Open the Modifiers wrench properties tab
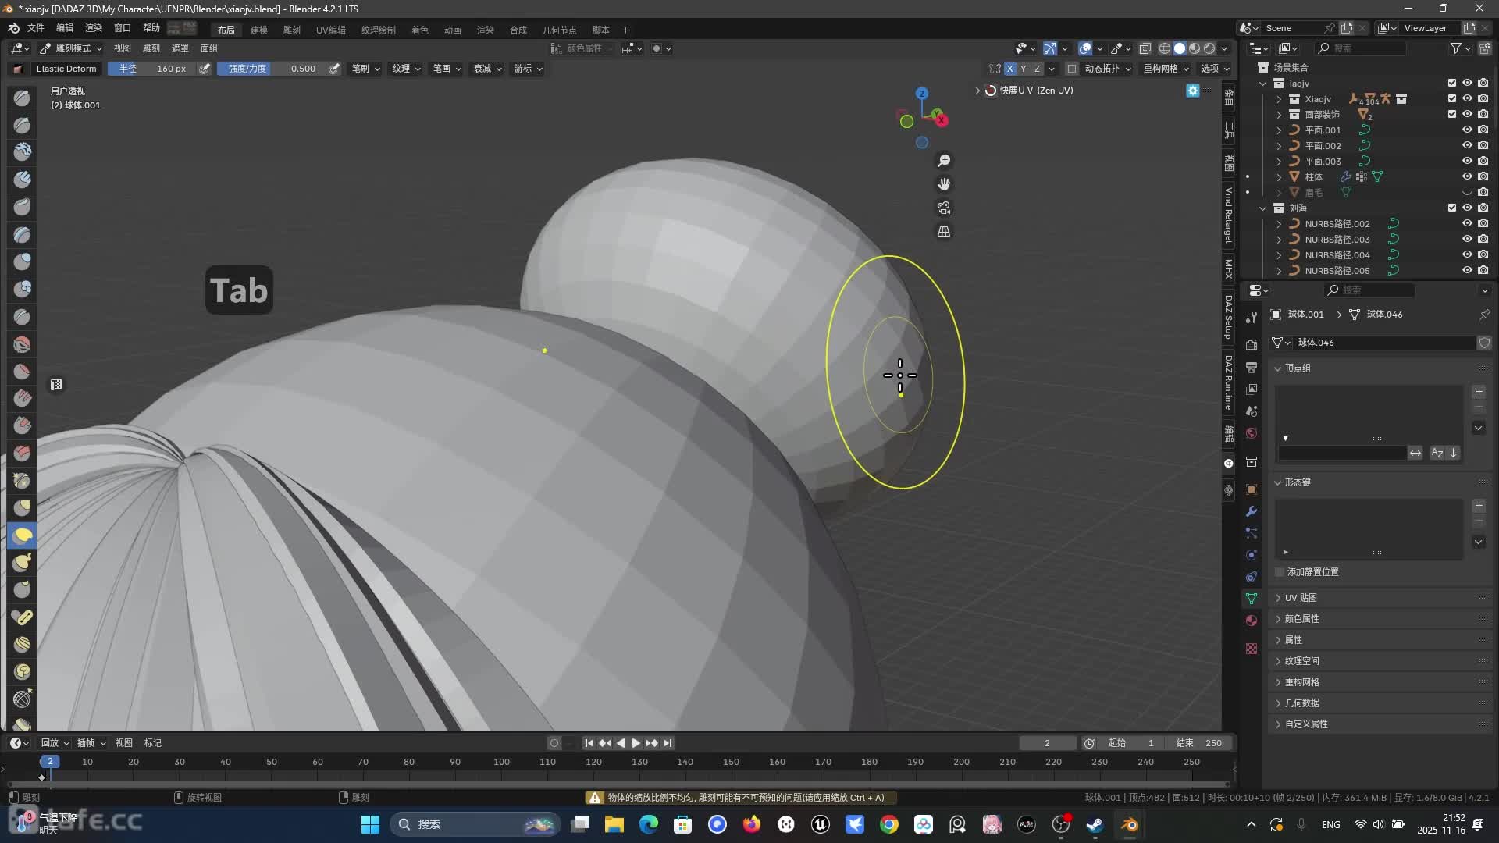The width and height of the screenshot is (1499, 843). pyautogui.click(x=1252, y=511)
